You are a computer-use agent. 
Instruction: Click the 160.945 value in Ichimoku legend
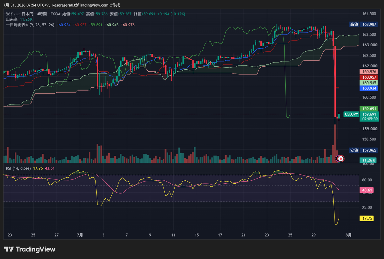click(x=112, y=25)
